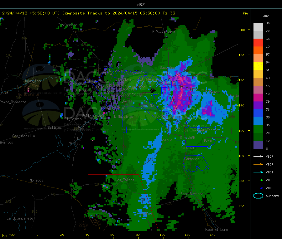Click the '-80' tick on right axis

click(242, 30)
